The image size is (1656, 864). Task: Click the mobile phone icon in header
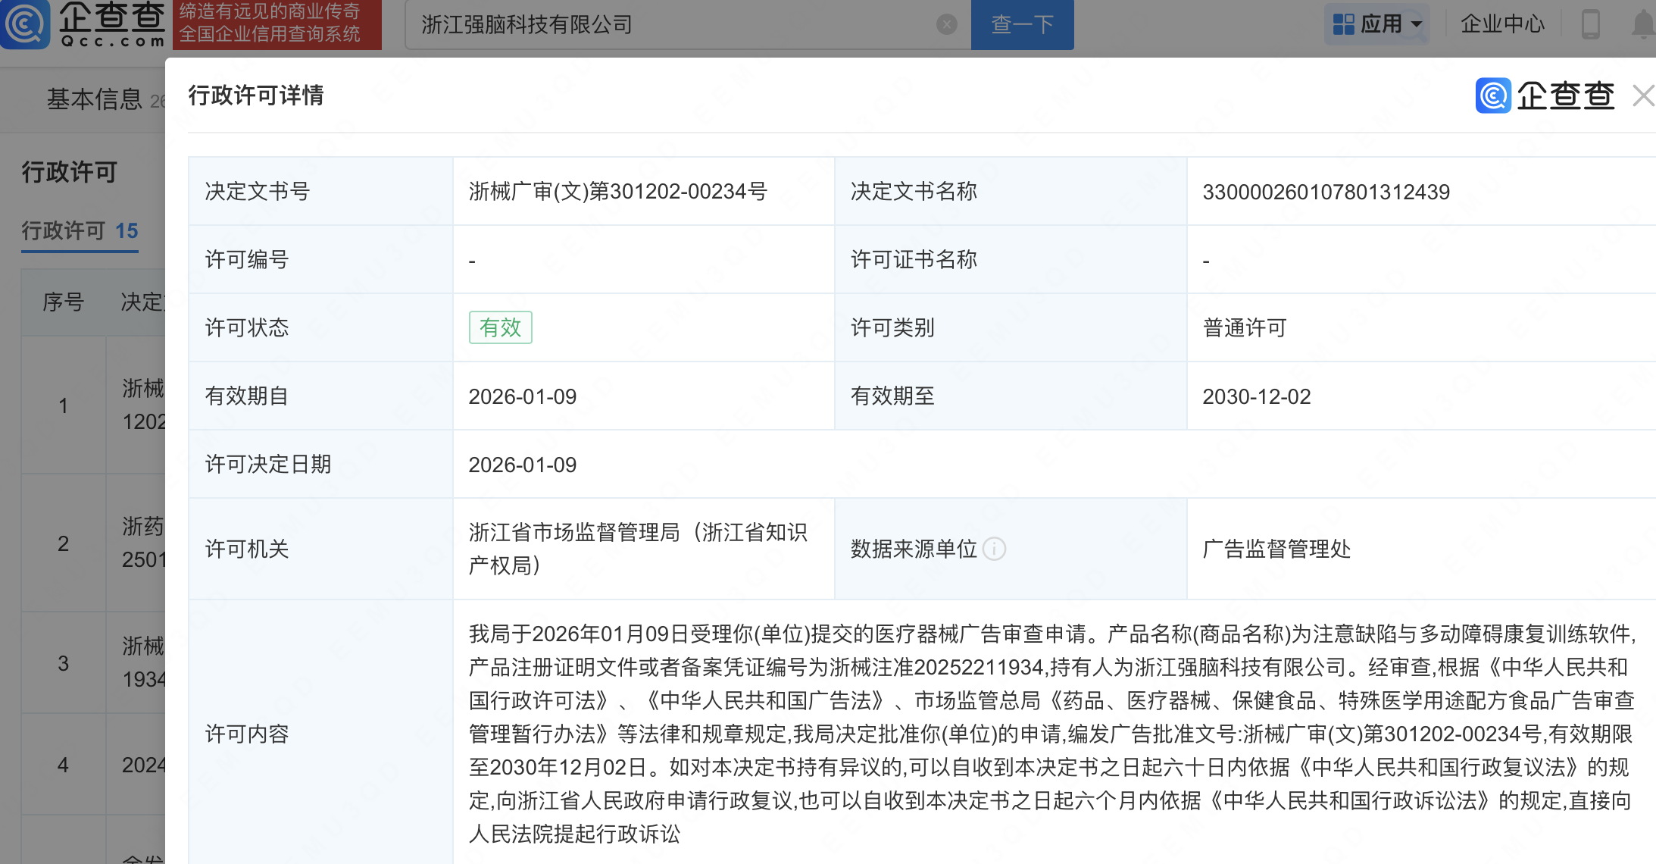tap(1590, 24)
